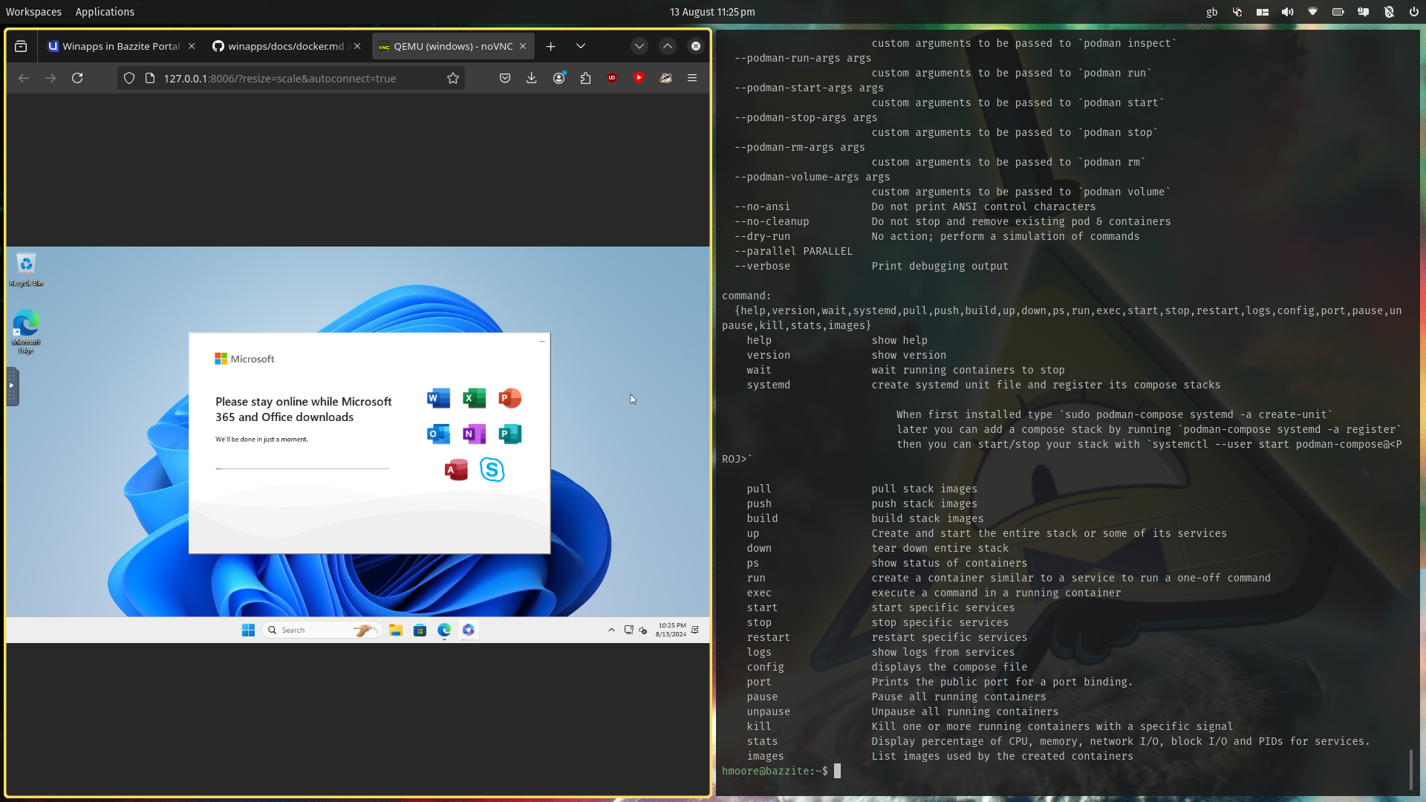Bookmark this page with the star icon
The width and height of the screenshot is (1426, 802).
click(453, 78)
